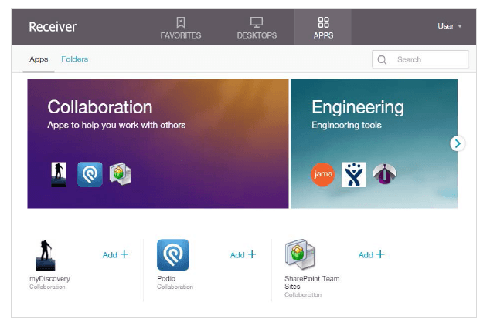Click myDiscovery icon in Collaboration banner
Image resolution: width=490 pixels, height=326 pixels.
[60, 174]
